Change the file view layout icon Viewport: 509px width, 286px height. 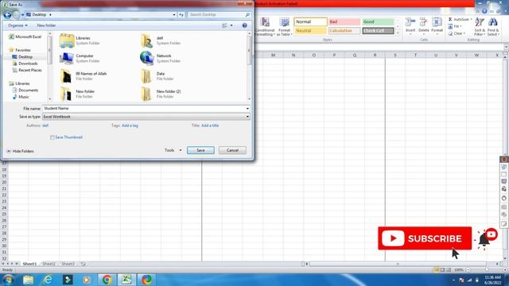pyautogui.click(x=224, y=25)
